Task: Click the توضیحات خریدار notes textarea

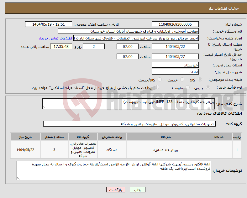Action: click(114, 170)
